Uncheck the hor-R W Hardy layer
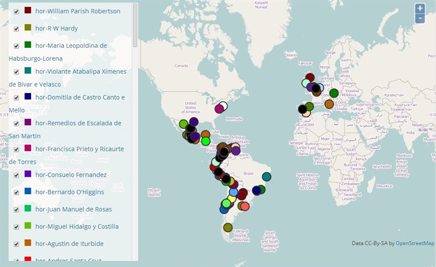The image size is (436, 267). pos(16,29)
